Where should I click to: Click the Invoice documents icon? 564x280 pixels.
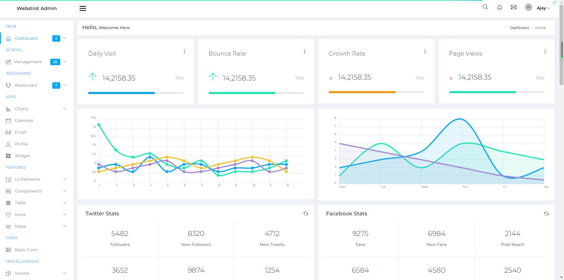8,274
